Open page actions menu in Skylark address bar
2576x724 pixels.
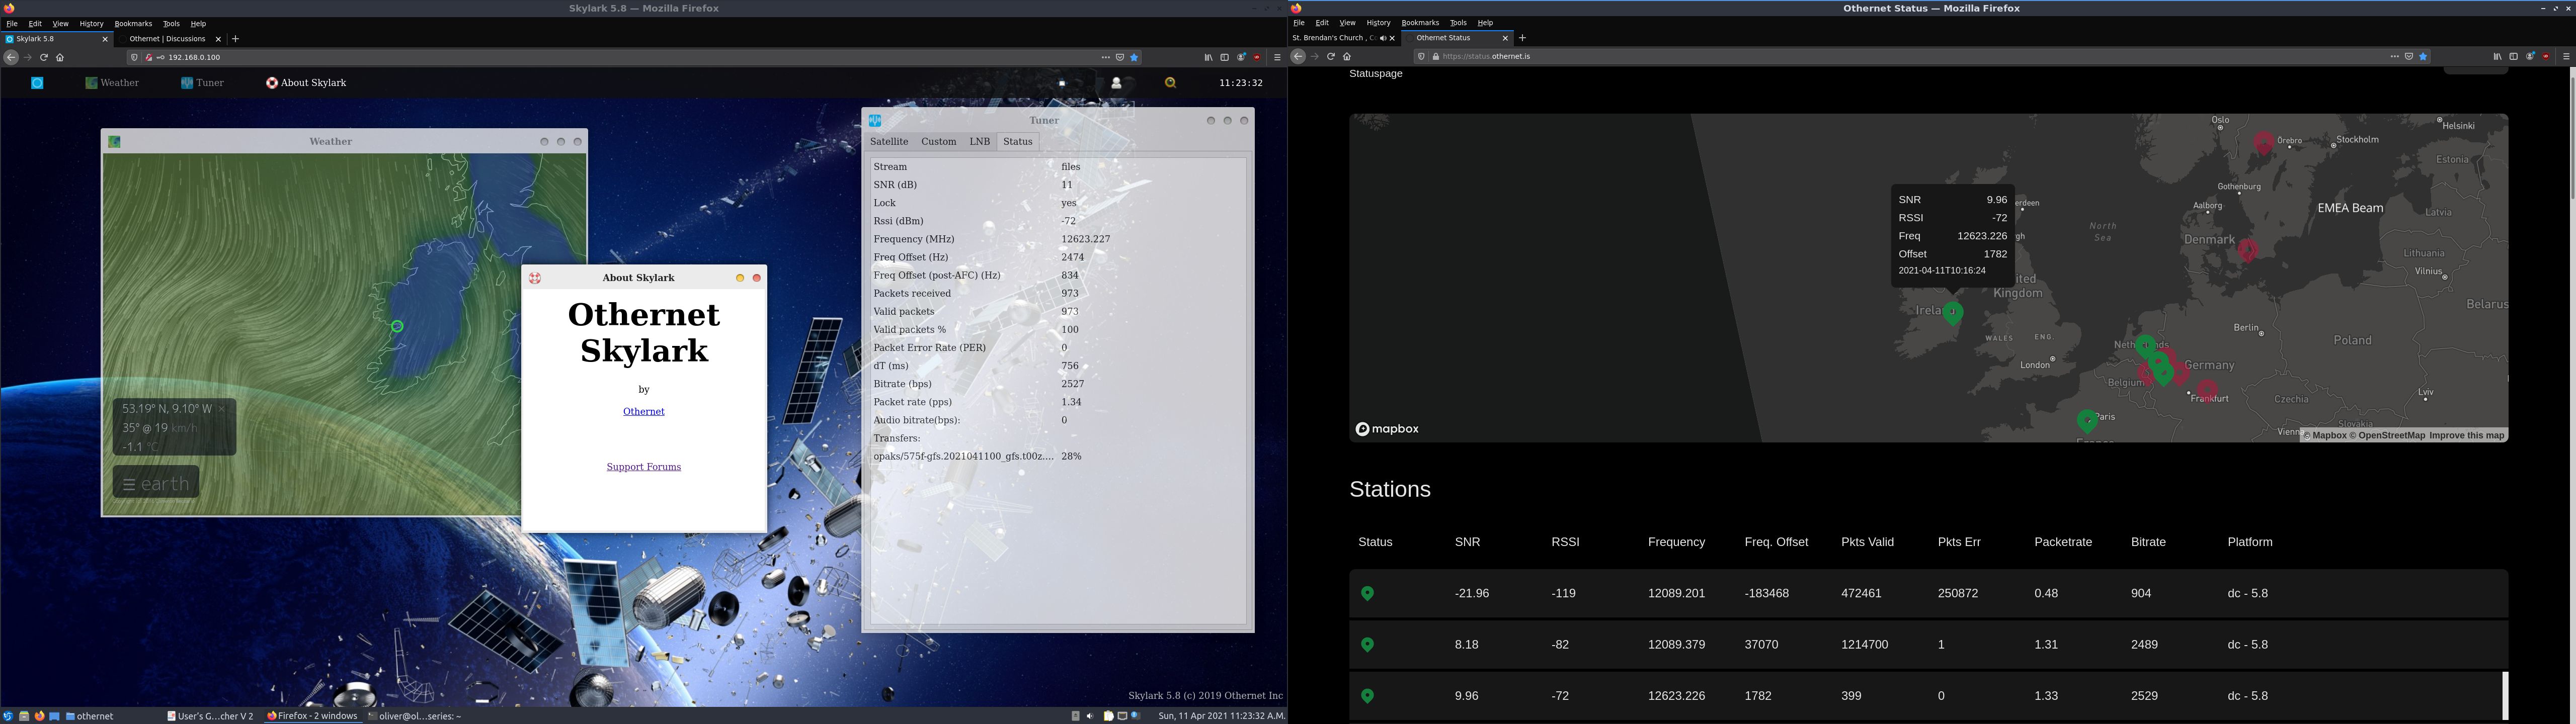pyautogui.click(x=1105, y=57)
